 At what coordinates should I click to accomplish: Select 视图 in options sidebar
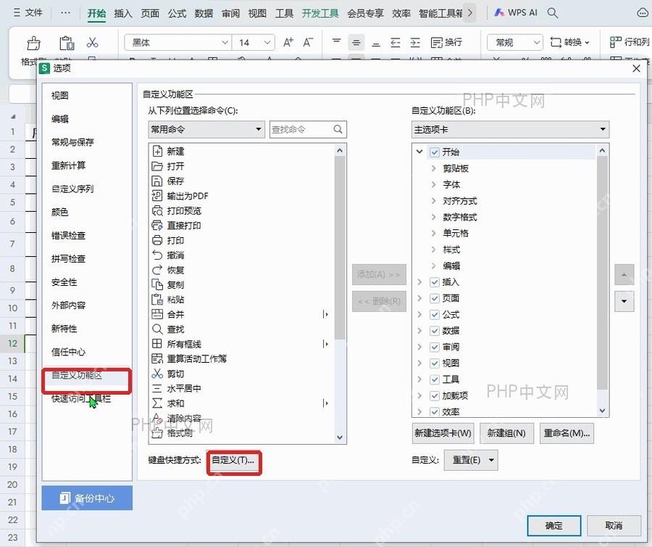point(60,95)
